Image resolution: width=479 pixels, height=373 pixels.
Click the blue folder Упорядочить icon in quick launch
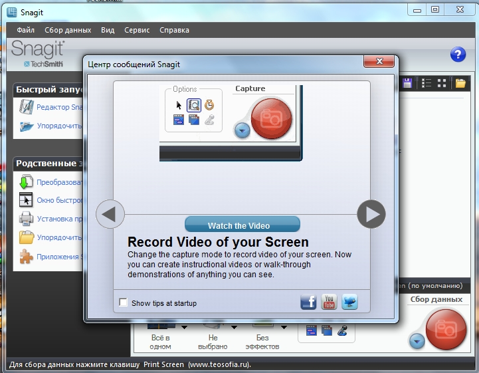pos(27,126)
